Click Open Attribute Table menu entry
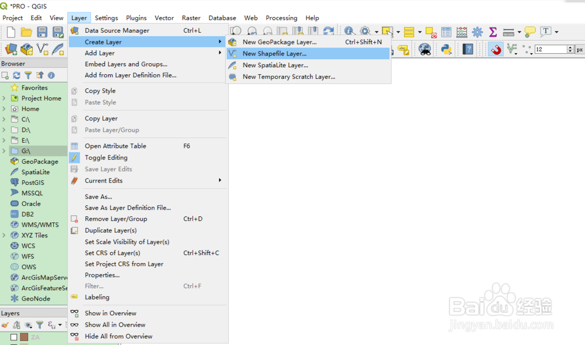 coord(148,146)
